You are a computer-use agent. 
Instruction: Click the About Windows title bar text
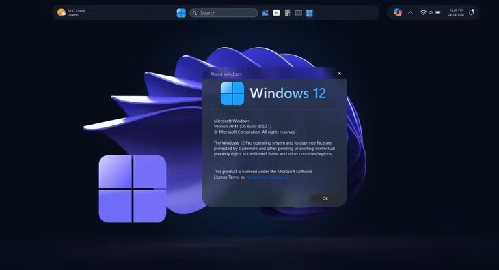pos(226,74)
